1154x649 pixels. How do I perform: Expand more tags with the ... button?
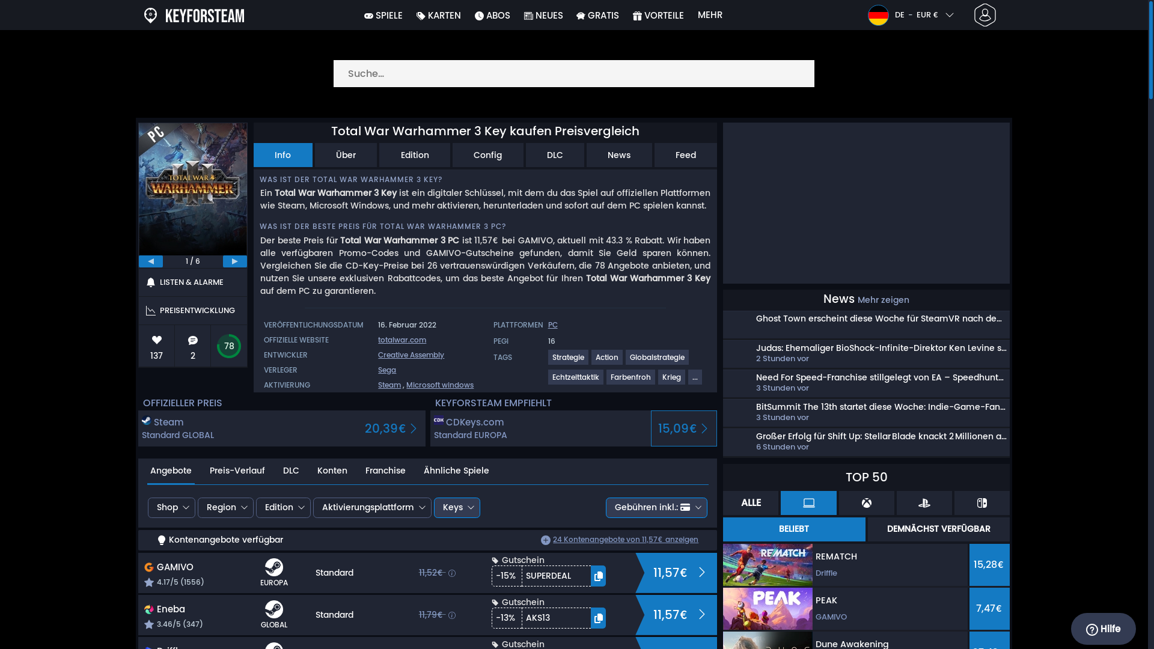pos(695,377)
